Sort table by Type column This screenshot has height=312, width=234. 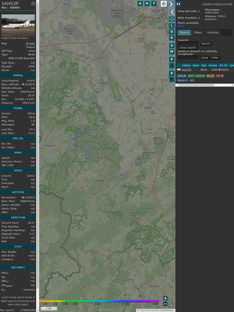204,65
